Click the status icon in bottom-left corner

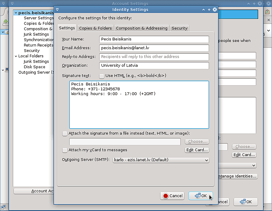(x=3, y=207)
